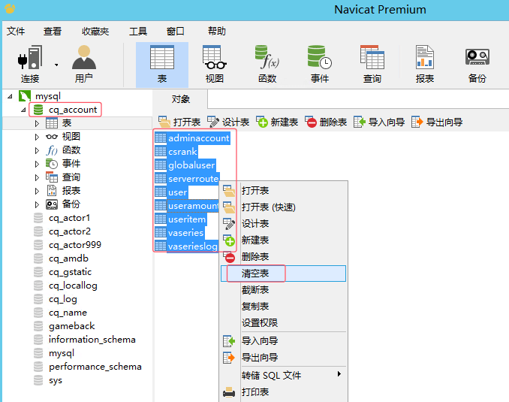Open the Backup (备份) toolbar icon

tap(477, 65)
